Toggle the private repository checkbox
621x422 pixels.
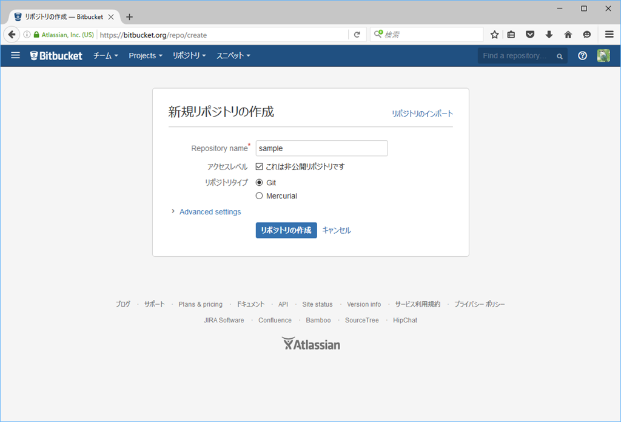tap(260, 166)
